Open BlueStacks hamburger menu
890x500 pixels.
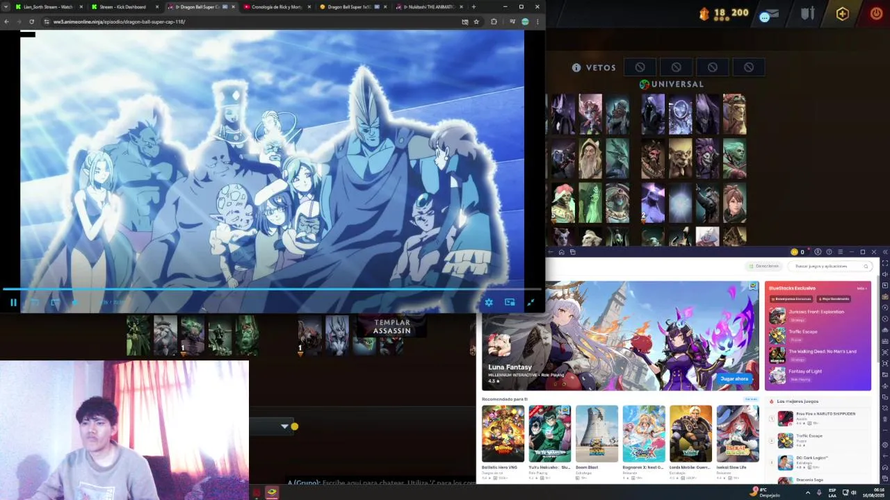tap(840, 252)
